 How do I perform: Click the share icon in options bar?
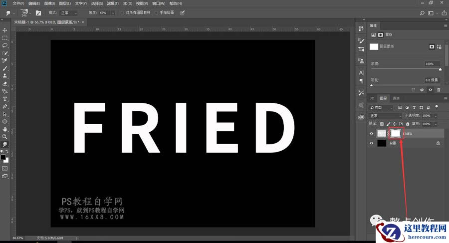point(444,12)
